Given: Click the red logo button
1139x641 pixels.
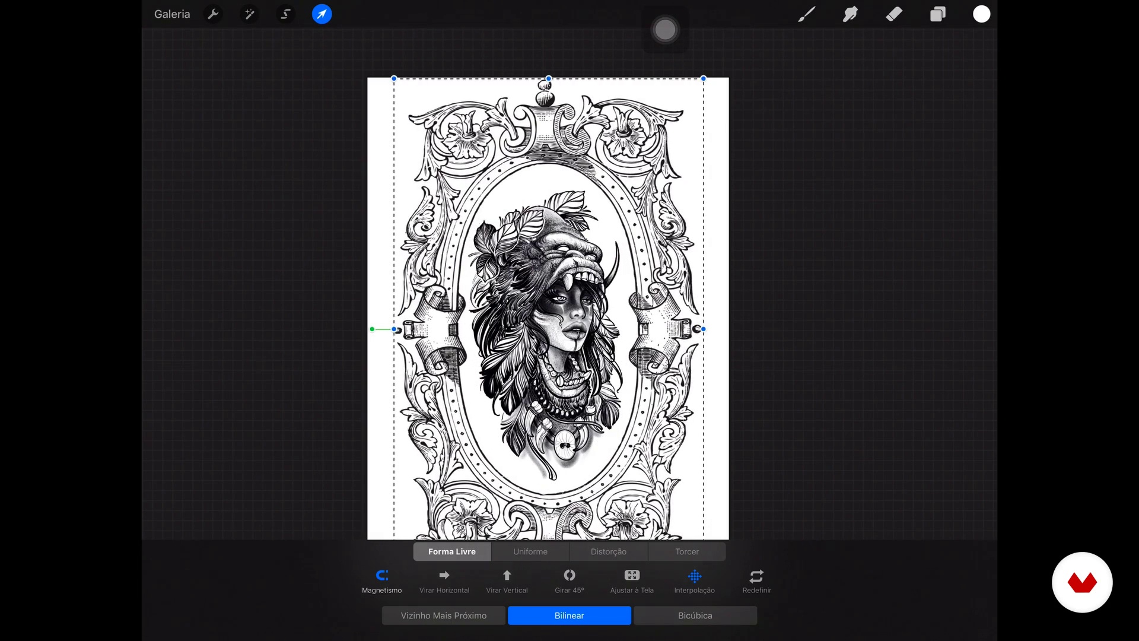Looking at the screenshot, I should [1082, 582].
